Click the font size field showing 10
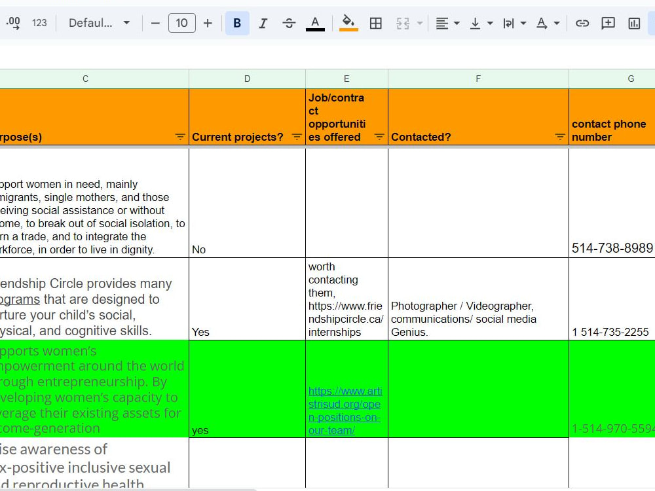Screen dimensions: 655x491 pos(181,23)
